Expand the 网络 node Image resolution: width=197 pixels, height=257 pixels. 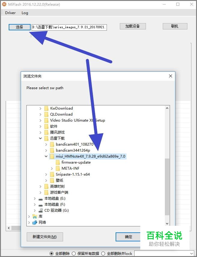click(x=29, y=222)
